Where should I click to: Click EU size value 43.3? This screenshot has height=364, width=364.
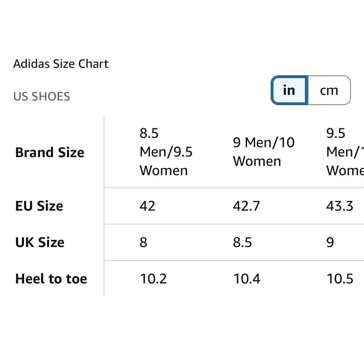pyautogui.click(x=340, y=206)
